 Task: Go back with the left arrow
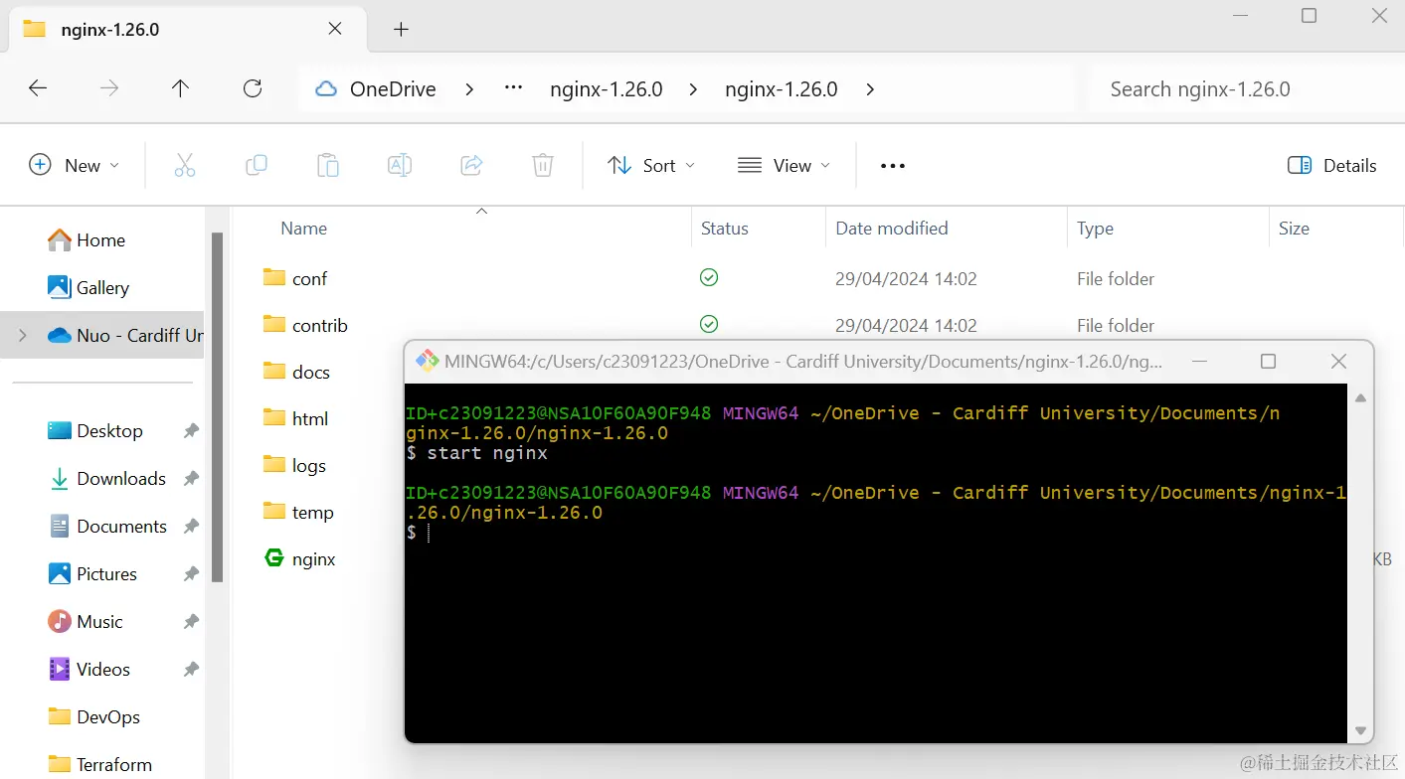(38, 88)
